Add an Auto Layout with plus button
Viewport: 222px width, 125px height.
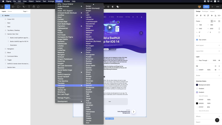tap(219, 45)
